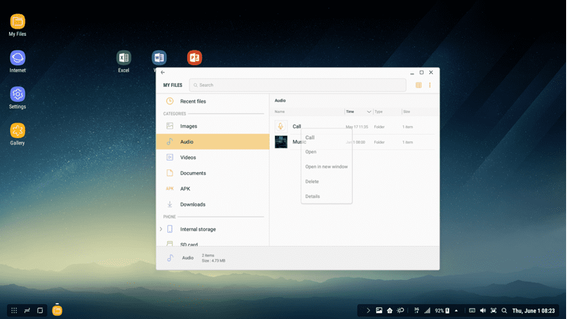Click the Search field in My Files
568x319 pixels.
click(x=298, y=85)
